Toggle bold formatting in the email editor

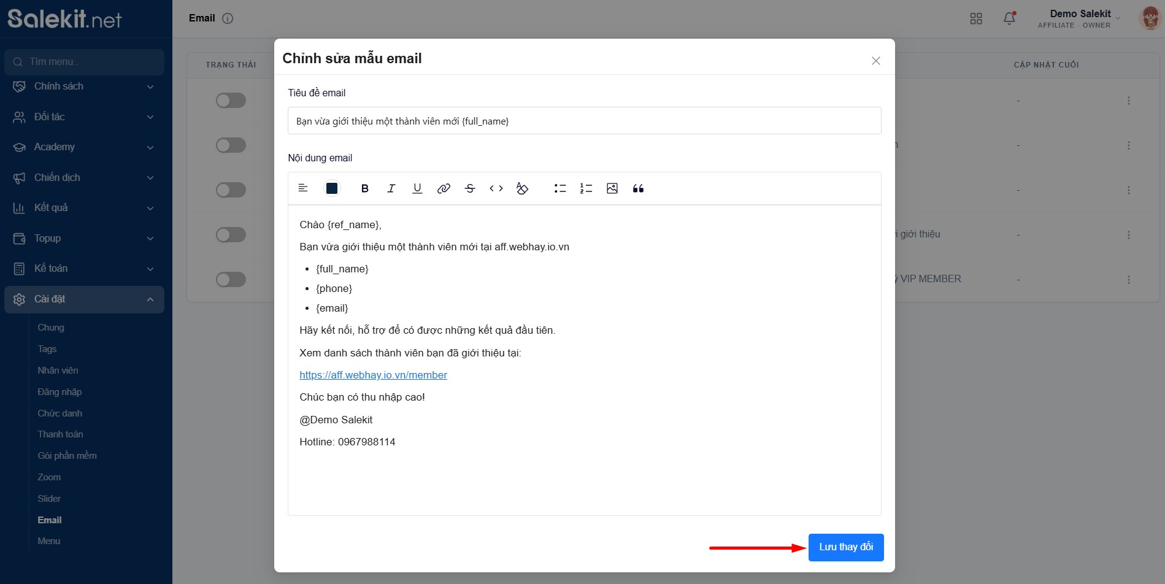pos(364,188)
